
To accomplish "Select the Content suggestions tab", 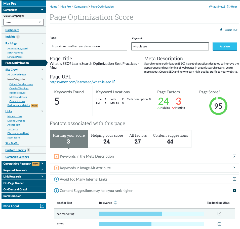I will tap(170, 139).
